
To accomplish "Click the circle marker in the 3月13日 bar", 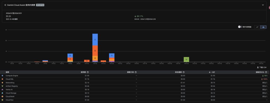I will click(x=112, y=56).
